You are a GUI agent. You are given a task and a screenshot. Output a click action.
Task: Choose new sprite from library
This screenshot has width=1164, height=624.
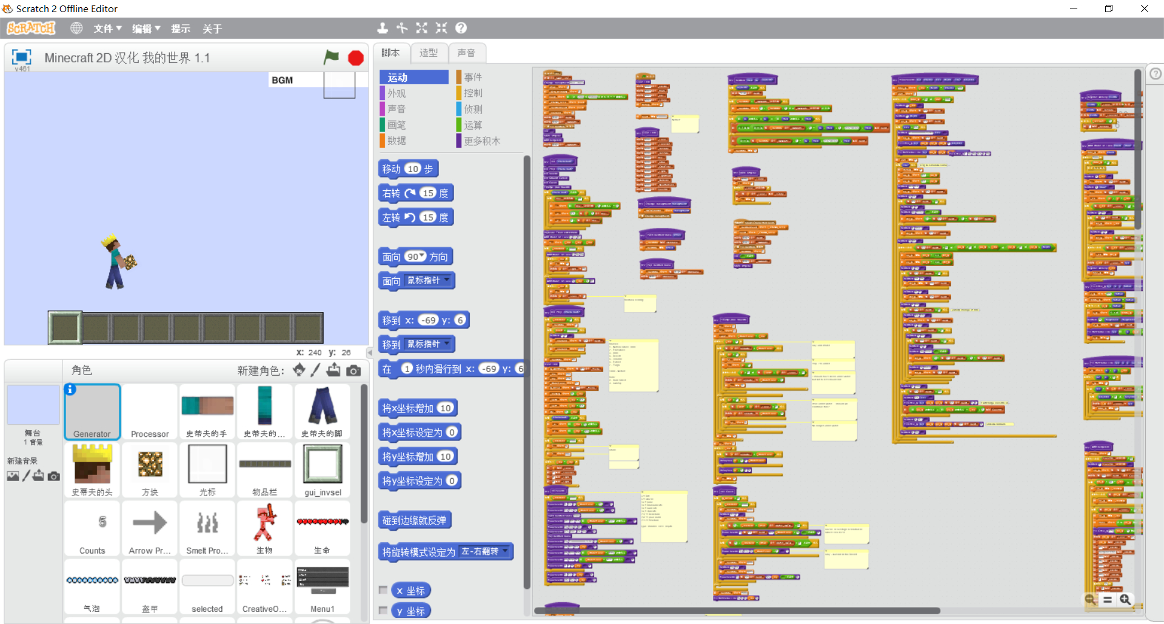tap(299, 370)
